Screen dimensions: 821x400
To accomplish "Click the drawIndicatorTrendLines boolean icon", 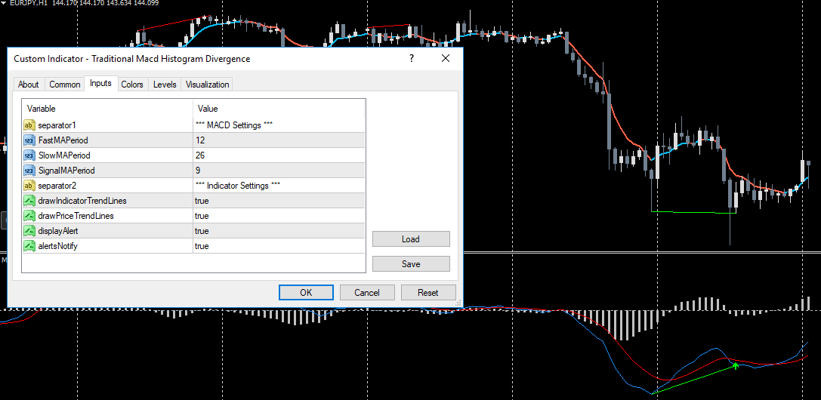I will point(29,201).
